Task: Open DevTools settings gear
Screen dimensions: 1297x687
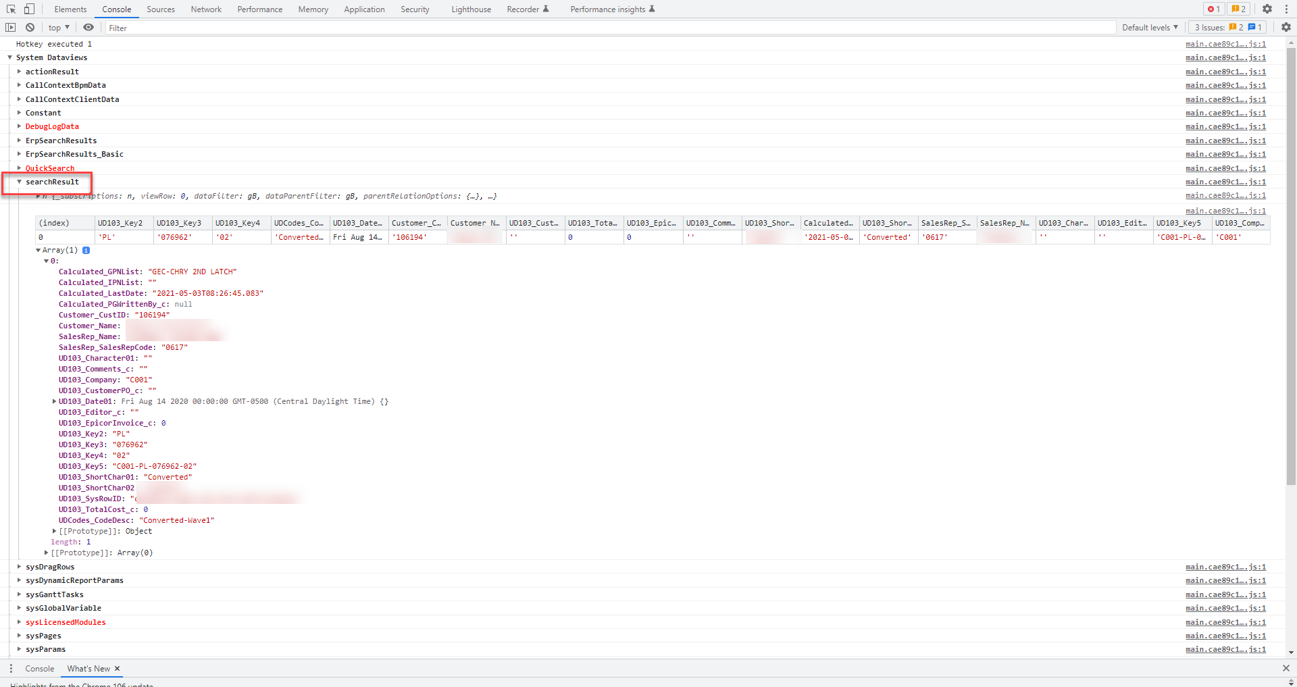Action: pos(1267,9)
